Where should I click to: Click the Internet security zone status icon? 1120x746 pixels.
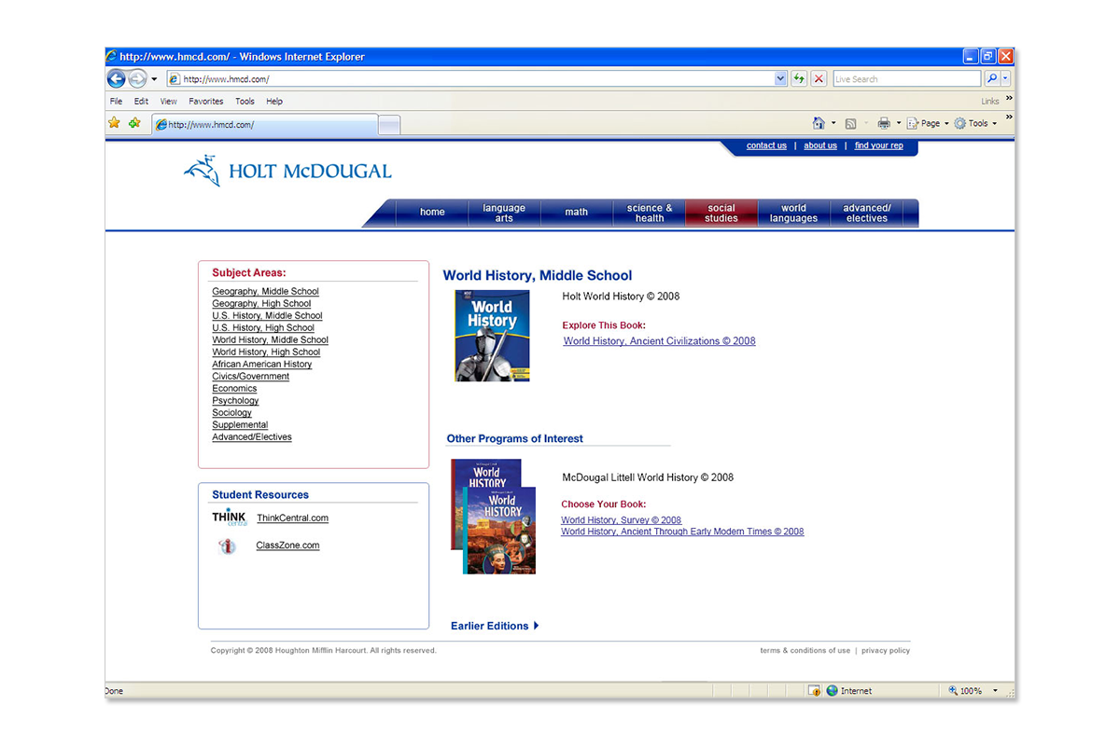[x=833, y=691]
